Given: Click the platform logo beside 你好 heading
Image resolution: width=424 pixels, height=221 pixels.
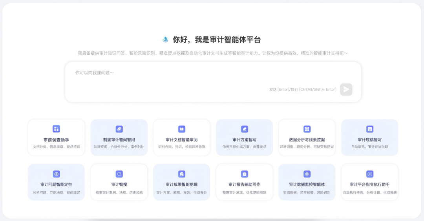Looking at the screenshot, I should click(165, 40).
